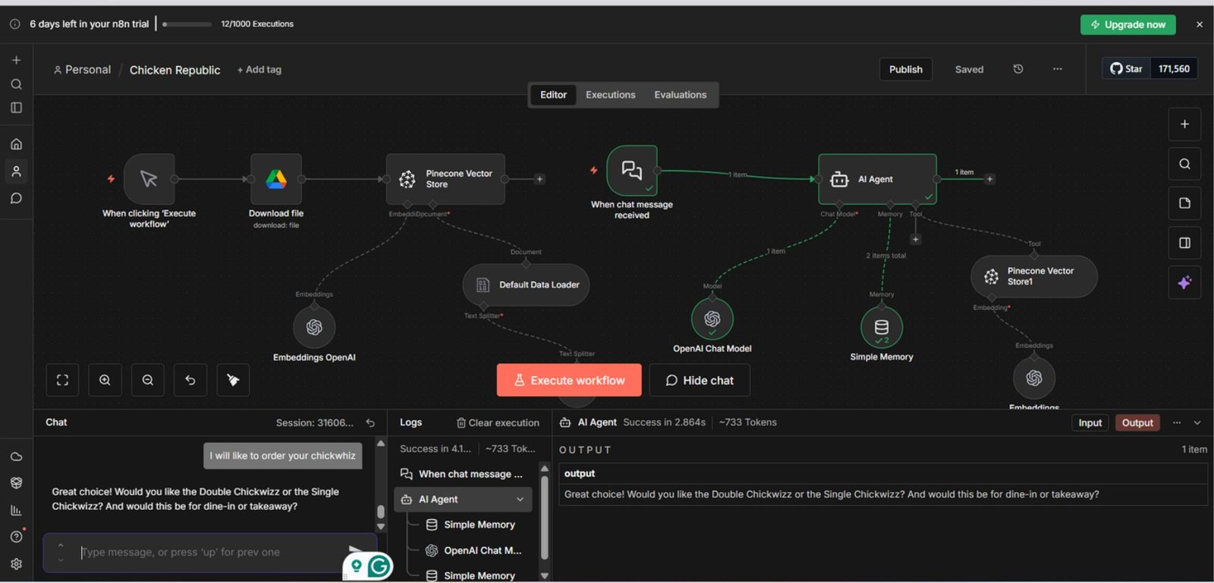Screen dimensions: 1214x583
Task: Select first Simple Memory log entry
Action: [x=470, y=525]
